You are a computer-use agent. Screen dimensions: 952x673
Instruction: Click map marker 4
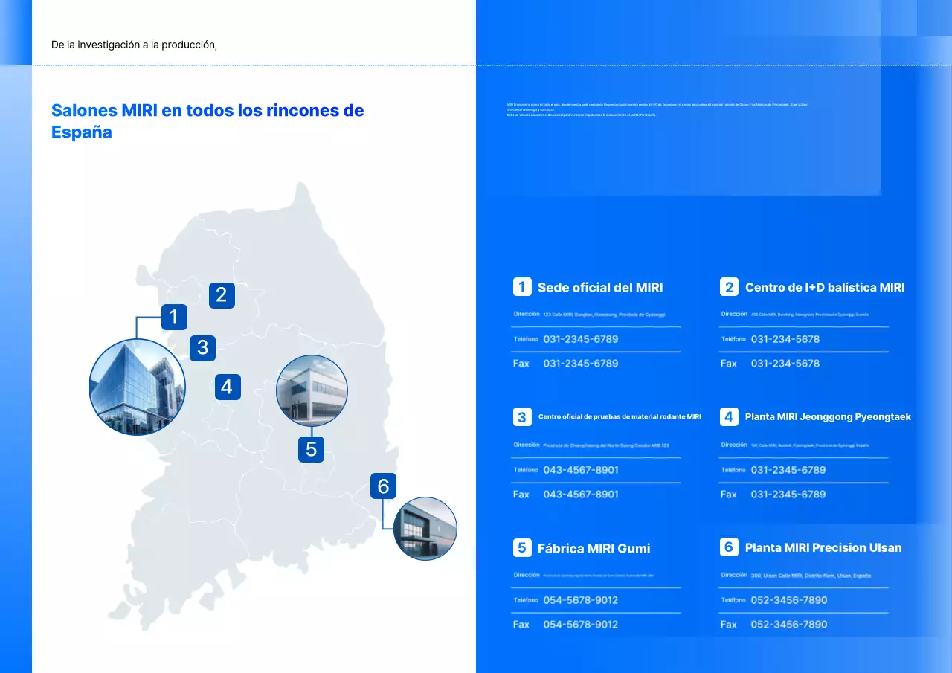(x=227, y=386)
